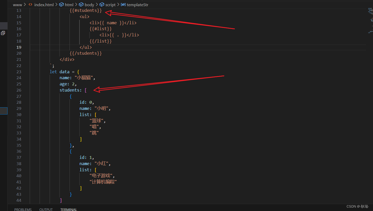Click the closing </ul> tag
Screen dimensions: 373x211
click(86, 47)
